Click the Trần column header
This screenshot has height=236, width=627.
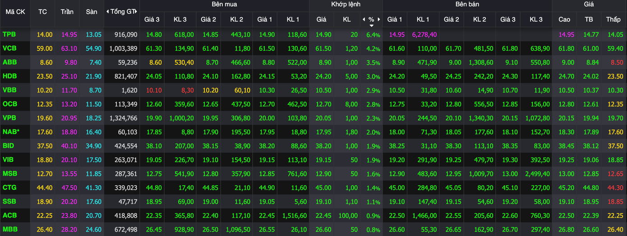tap(67, 12)
